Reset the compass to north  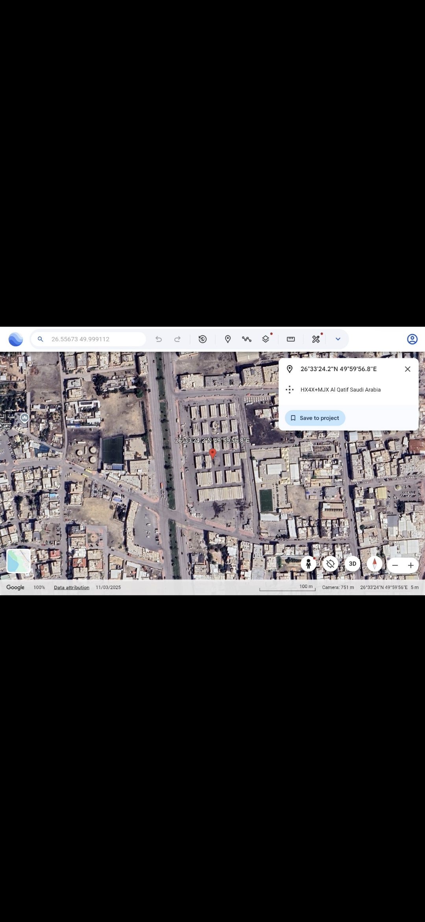[x=375, y=564]
